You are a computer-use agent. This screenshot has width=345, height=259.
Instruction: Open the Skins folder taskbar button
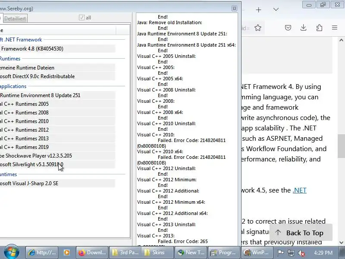(x=157, y=253)
